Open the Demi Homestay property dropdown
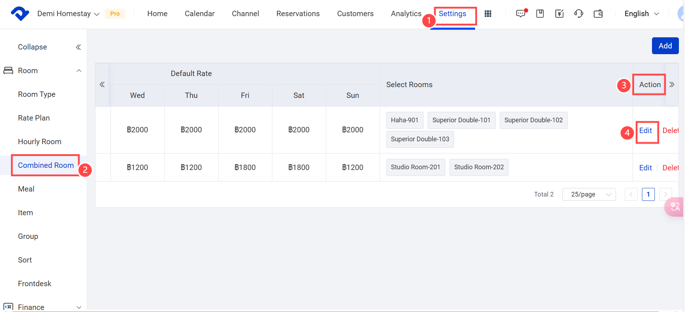This screenshot has height=312, width=685. point(68,14)
